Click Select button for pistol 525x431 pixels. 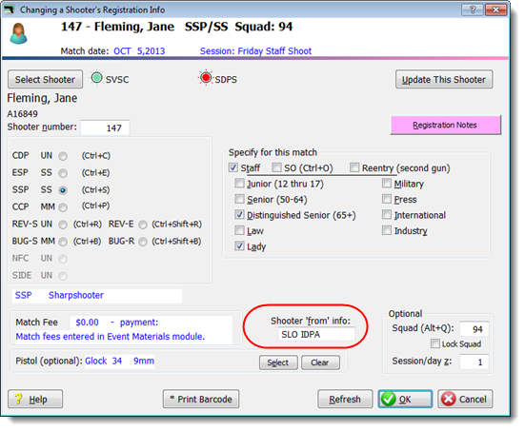(x=278, y=362)
